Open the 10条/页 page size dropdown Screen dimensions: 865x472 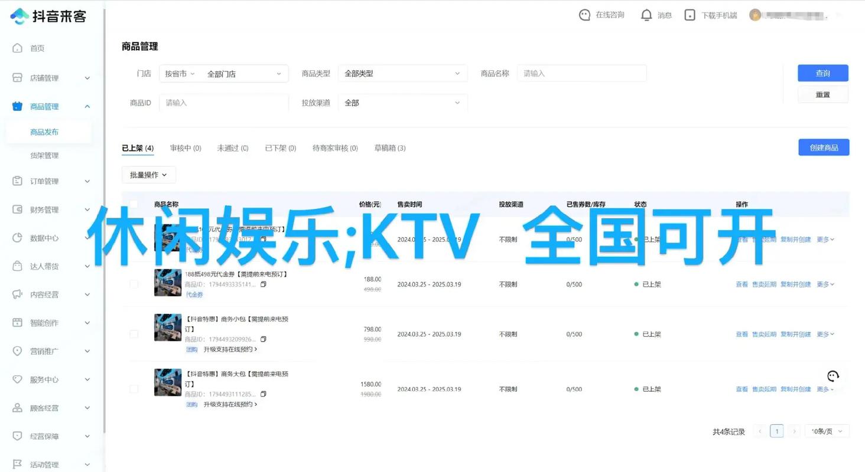pyautogui.click(x=826, y=431)
